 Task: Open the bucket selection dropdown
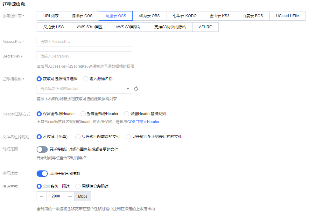click(84, 89)
